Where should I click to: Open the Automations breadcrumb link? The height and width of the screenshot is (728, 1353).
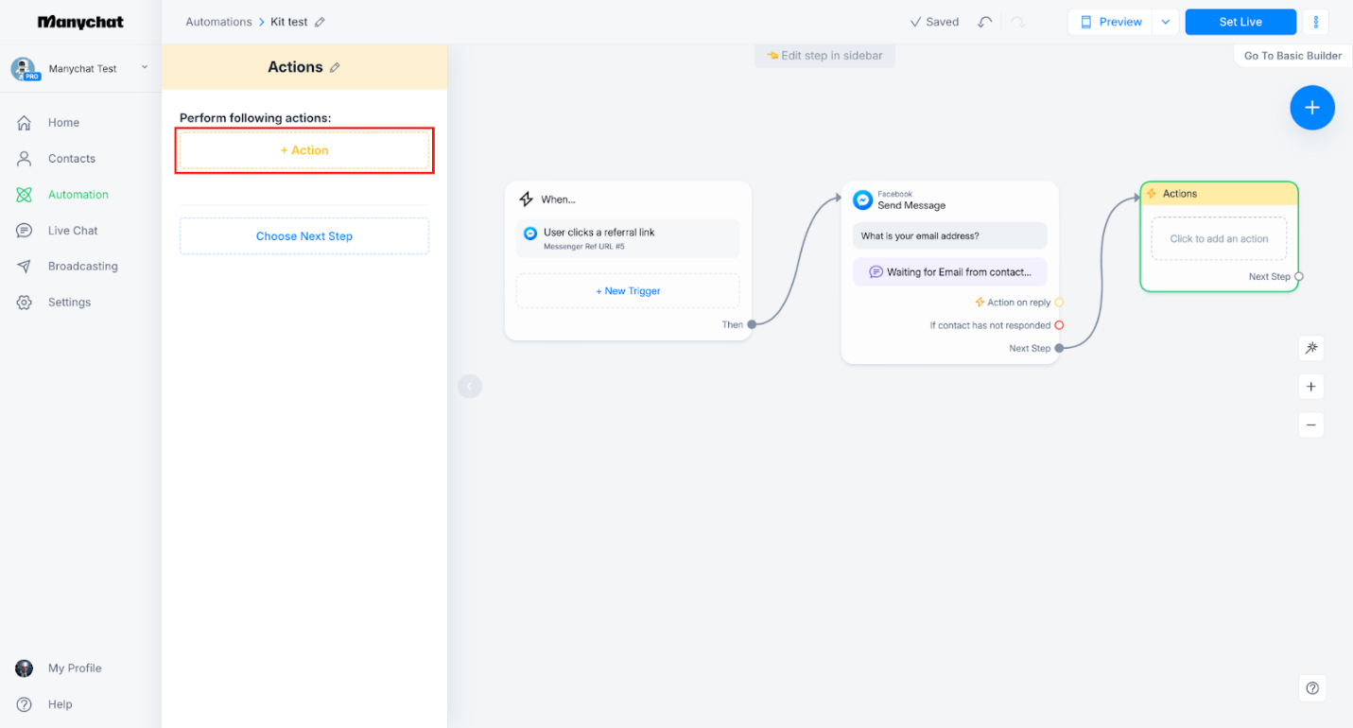(218, 21)
